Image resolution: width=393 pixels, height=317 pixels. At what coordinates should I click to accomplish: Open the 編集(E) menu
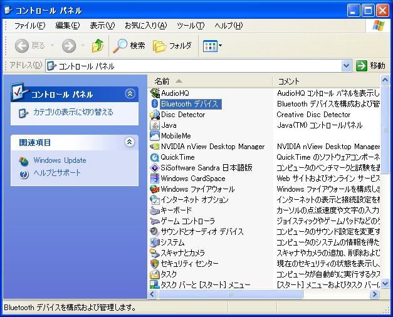point(68,26)
